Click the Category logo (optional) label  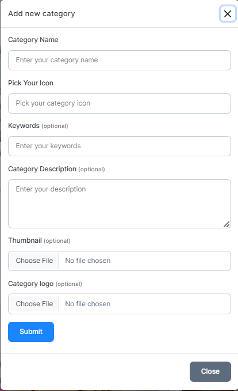[x=45, y=284]
